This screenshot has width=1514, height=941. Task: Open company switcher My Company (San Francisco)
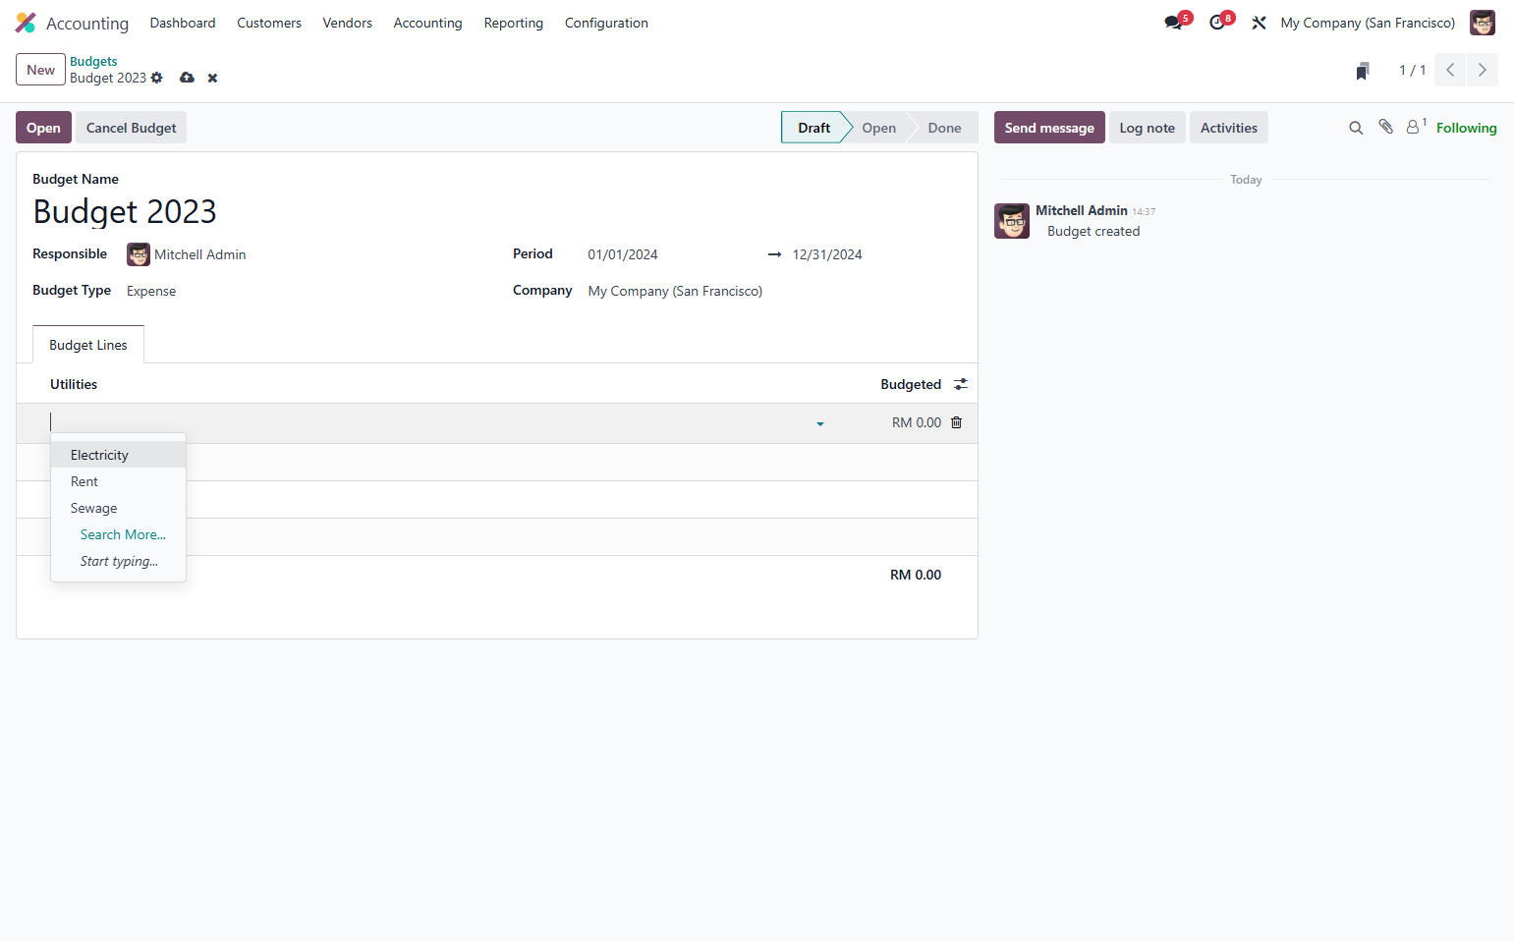click(1368, 23)
